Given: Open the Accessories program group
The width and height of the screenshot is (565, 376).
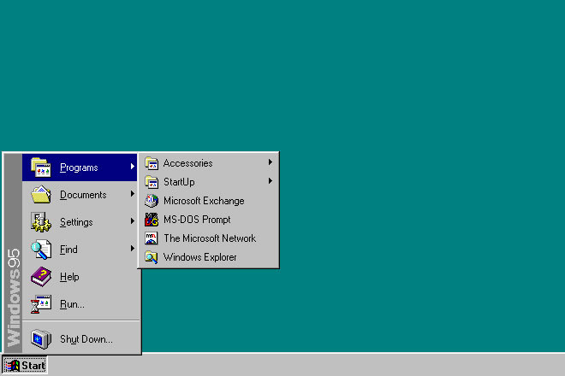Looking at the screenshot, I should click(209, 163).
